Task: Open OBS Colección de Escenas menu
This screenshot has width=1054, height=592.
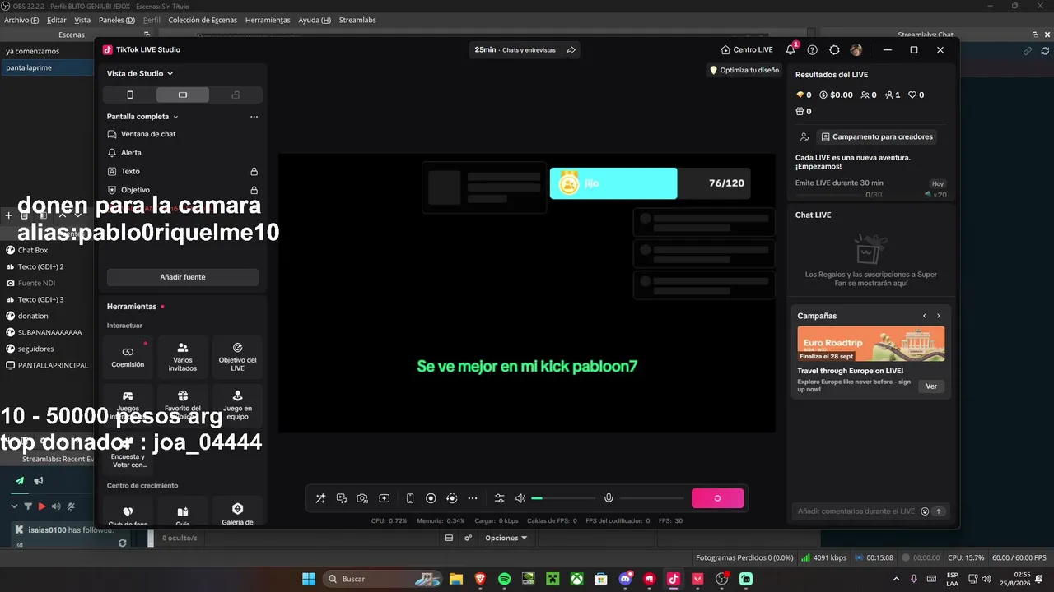Action: pos(203,20)
